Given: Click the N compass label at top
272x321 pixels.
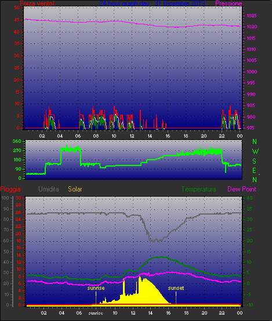Looking at the screenshot, I should coord(255,142).
